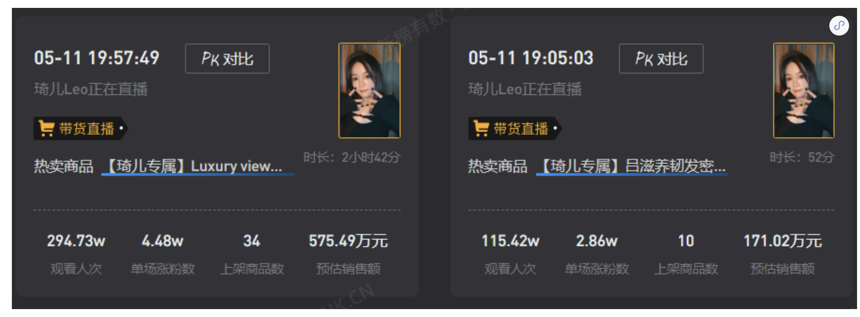This screenshot has width=860, height=317.
Task: Click the 05-11 19:57:49 livestream time
Action: [x=96, y=58]
